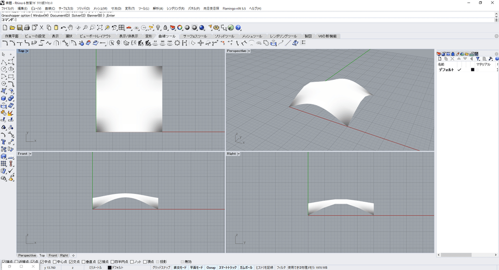Click the new layer icon in panel
Image resolution: width=499 pixels, height=270 pixels.
(x=440, y=59)
